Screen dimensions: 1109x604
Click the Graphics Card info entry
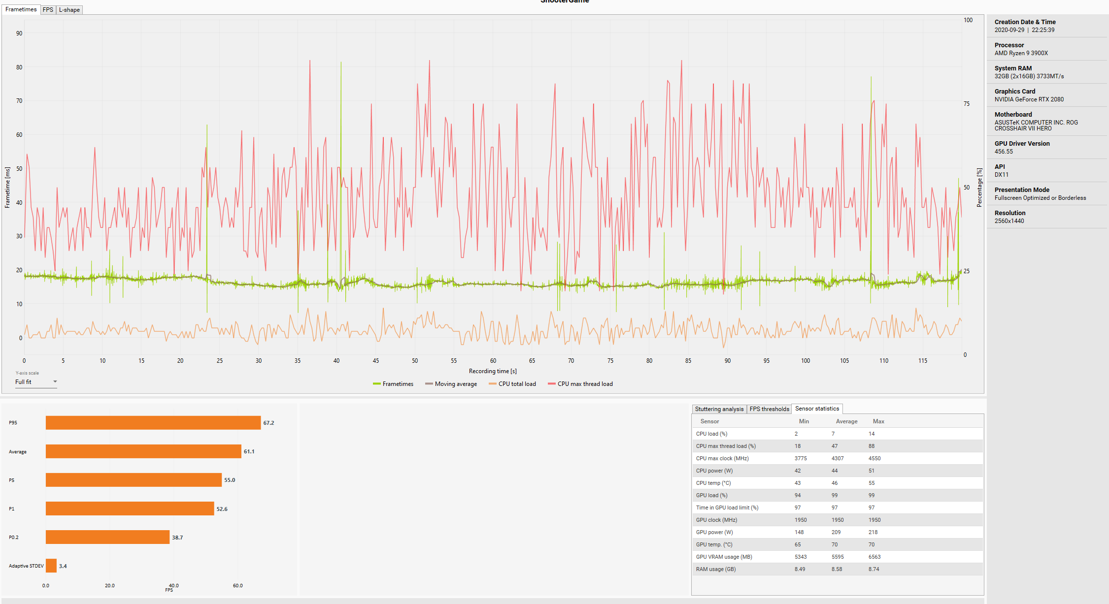pyautogui.click(x=1028, y=95)
